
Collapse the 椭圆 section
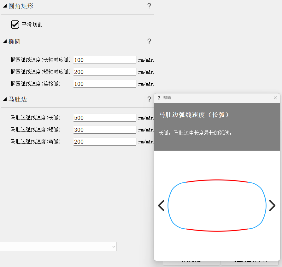coord(5,42)
